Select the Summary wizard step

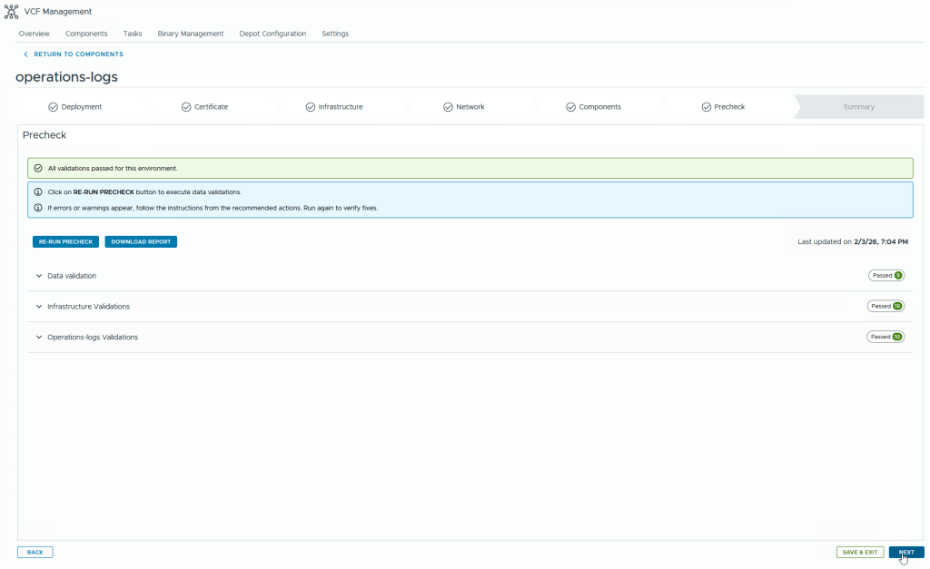(x=858, y=107)
